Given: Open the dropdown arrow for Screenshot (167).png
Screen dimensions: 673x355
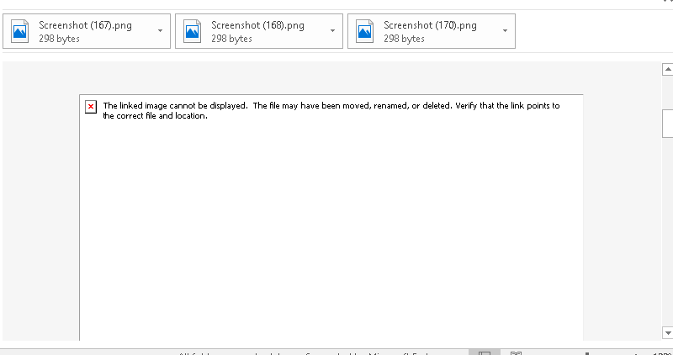Looking at the screenshot, I should 160,31.
